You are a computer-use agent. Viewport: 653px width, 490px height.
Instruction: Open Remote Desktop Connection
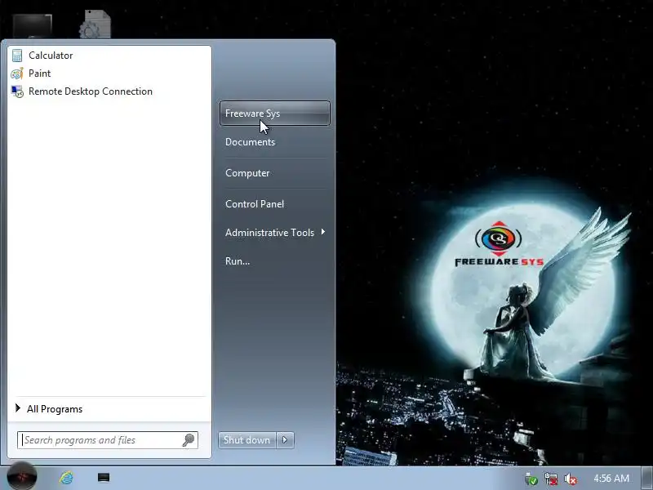(x=109, y=91)
